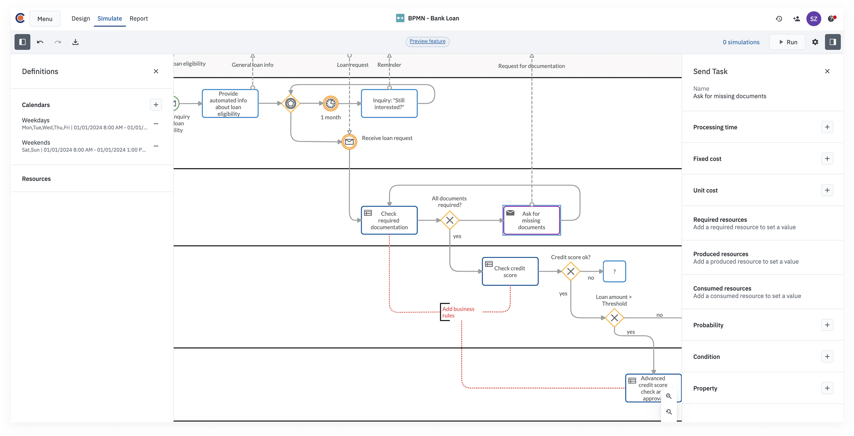Click the invite collaborator icon
854x436 pixels.
coord(796,18)
